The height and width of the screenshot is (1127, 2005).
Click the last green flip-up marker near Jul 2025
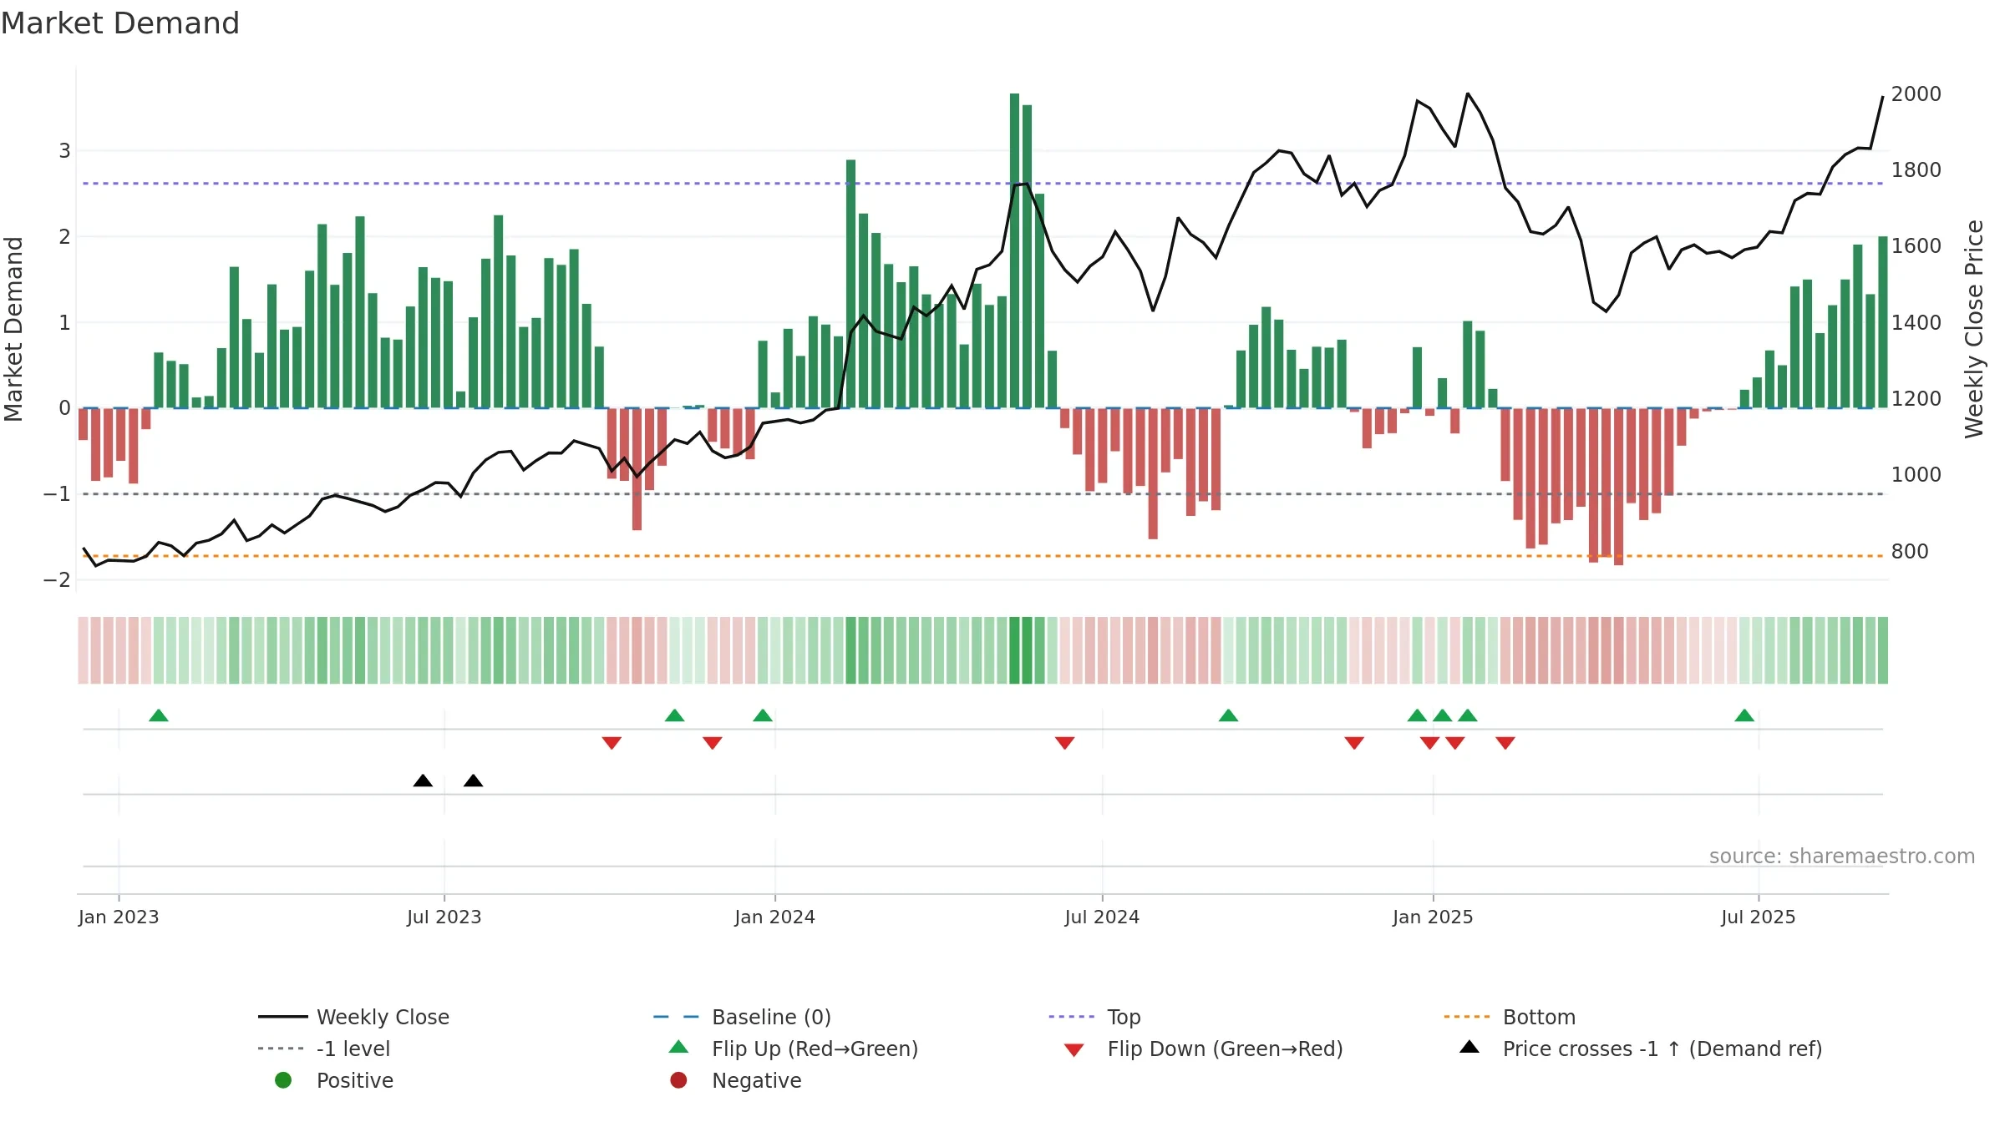(x=1744, y=715)
